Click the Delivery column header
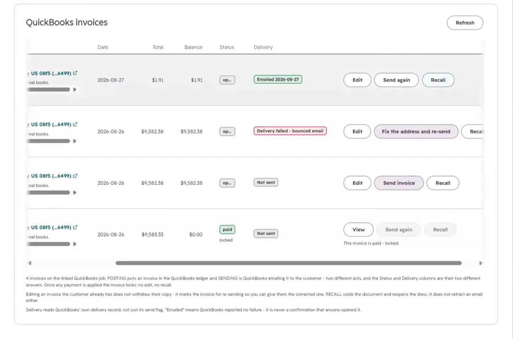513x339 pixels. (x=263, y=47)
